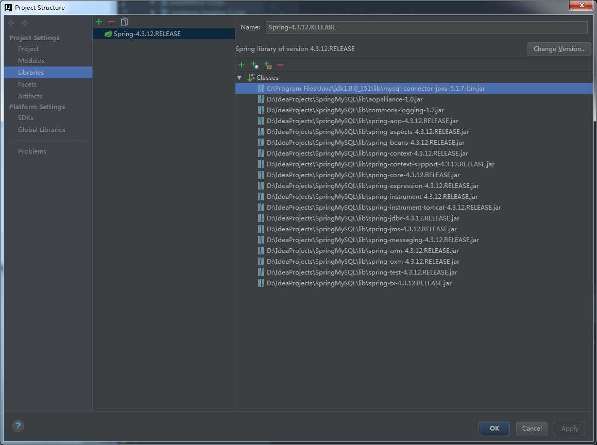Select spring-context-support-4.3.12.RELEASE.jar entry
The image size is (597, 445).
tap(380, 164)
